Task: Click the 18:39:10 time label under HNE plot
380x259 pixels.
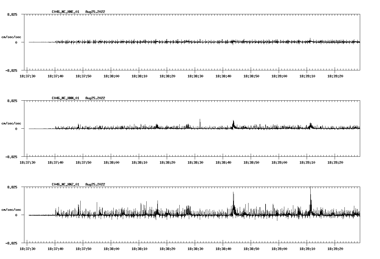Action: point(307,76)
